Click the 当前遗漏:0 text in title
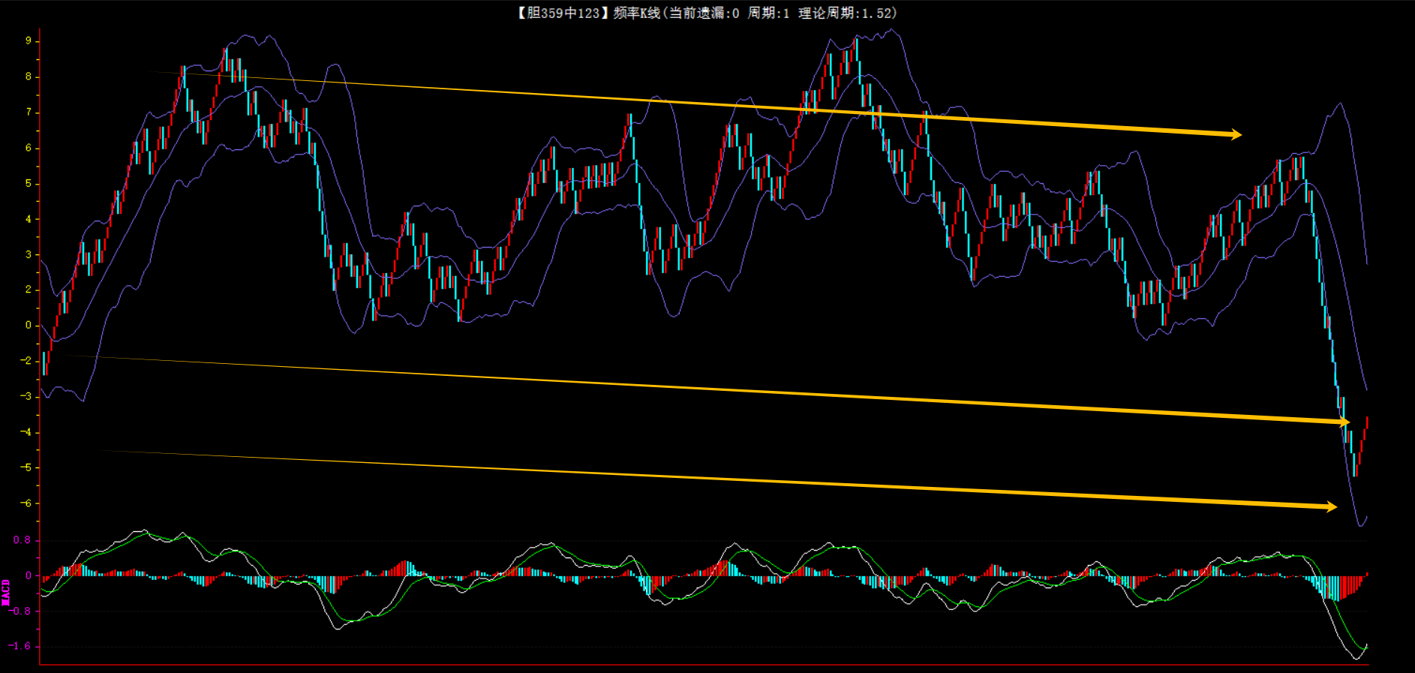 704,13
